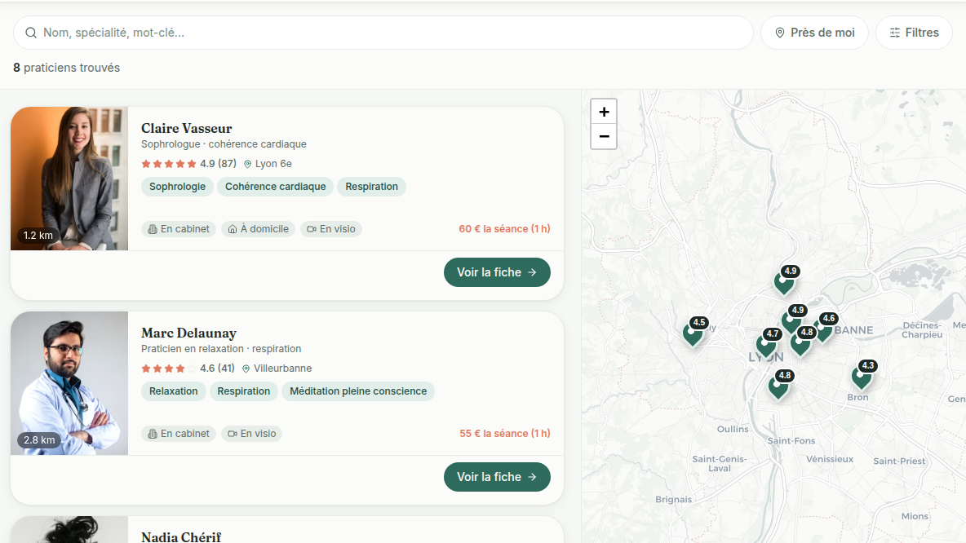Click the magnifier search icon
The width and height of the screenshot is (966, 543).
[31, 33]
